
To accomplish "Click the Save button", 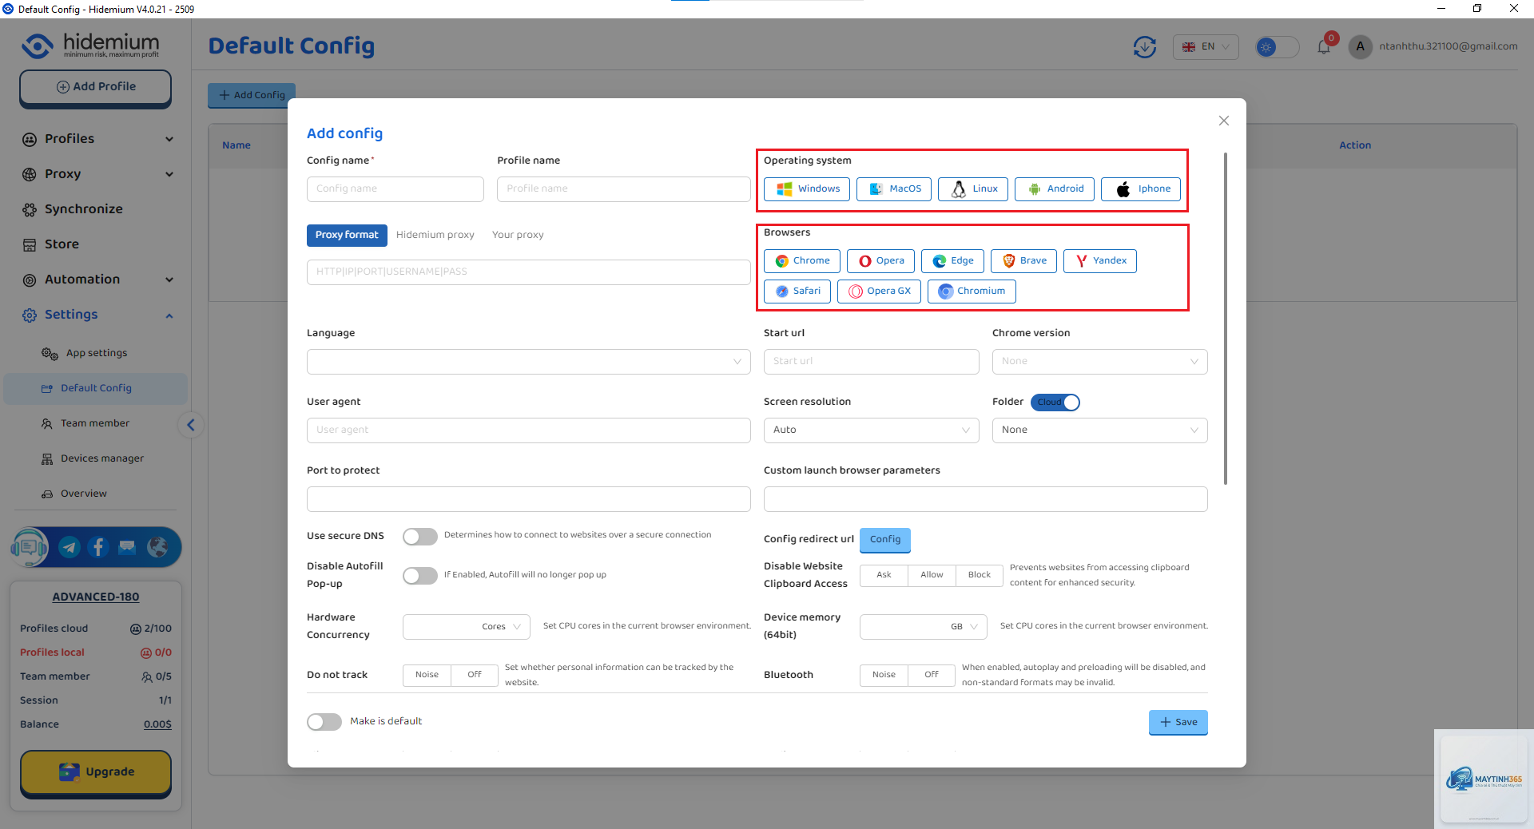I will coord(1178,723).
